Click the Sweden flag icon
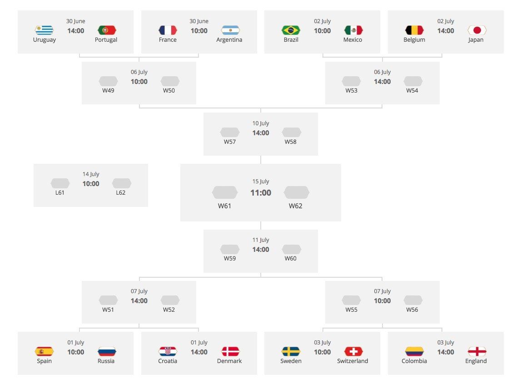The image size is (521, 388). (x=291, y=351)
